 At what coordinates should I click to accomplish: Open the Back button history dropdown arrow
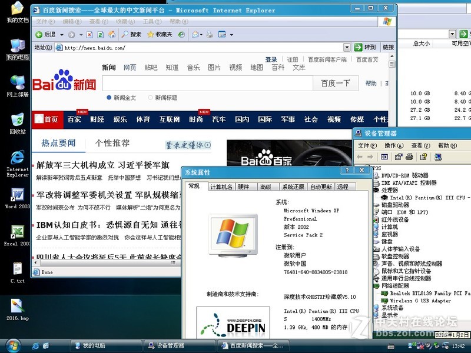pyautogui.click(x=62, y=35)
